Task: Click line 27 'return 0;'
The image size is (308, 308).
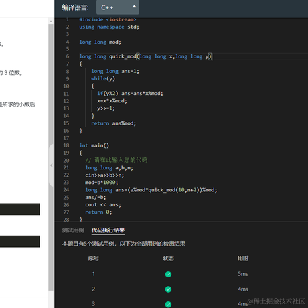Action: (x=98, y=212)
